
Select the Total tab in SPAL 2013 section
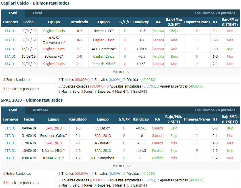[x=13, y=110]
